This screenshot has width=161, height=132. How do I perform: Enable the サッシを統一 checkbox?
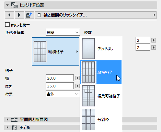pos(7,25)
